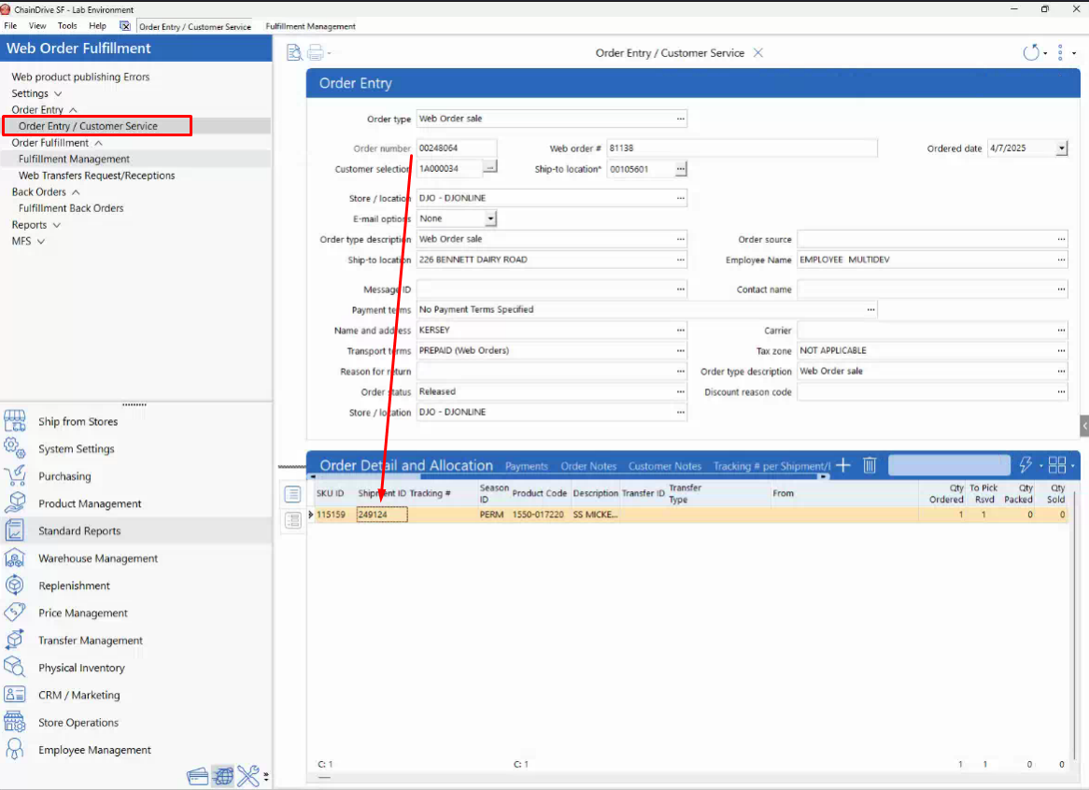Image resolution: width=1089 pixels, height=790 pixels.
Task: Click the credit card icon in bottom module bar
Action: pyautogui.click(x=197, y=776)
